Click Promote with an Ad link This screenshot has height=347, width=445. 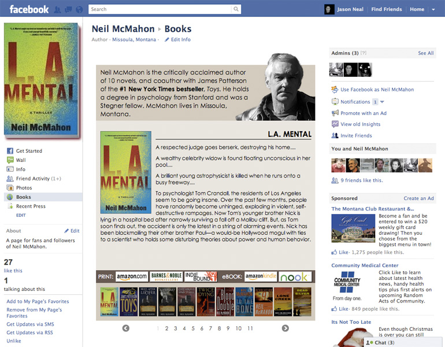coord(364,113)
